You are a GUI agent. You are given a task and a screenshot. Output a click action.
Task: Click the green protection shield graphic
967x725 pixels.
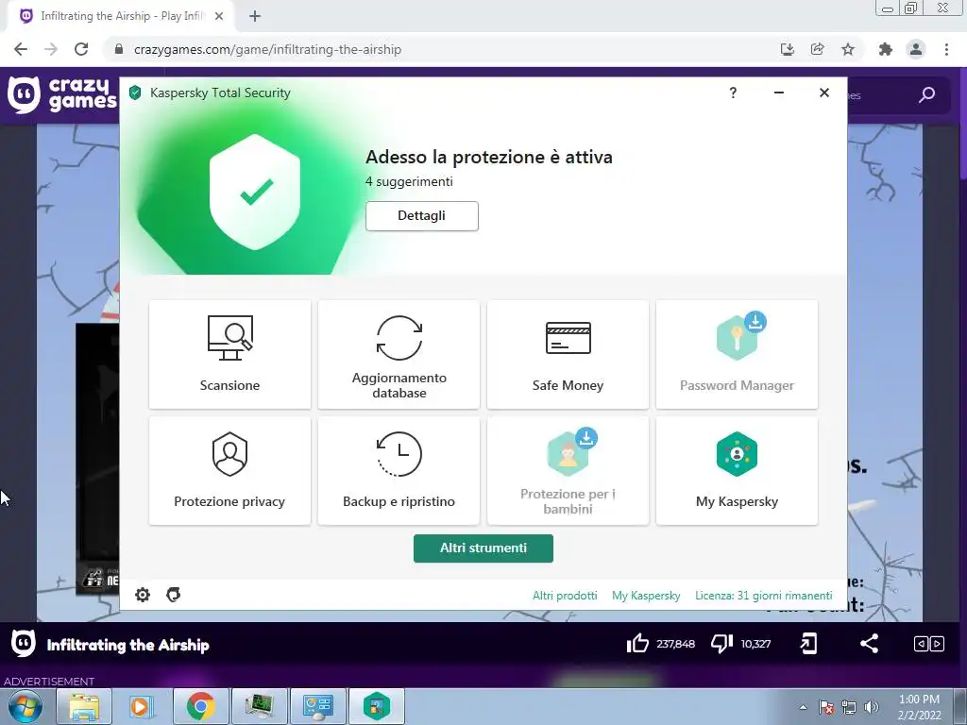tap(255, 192)
